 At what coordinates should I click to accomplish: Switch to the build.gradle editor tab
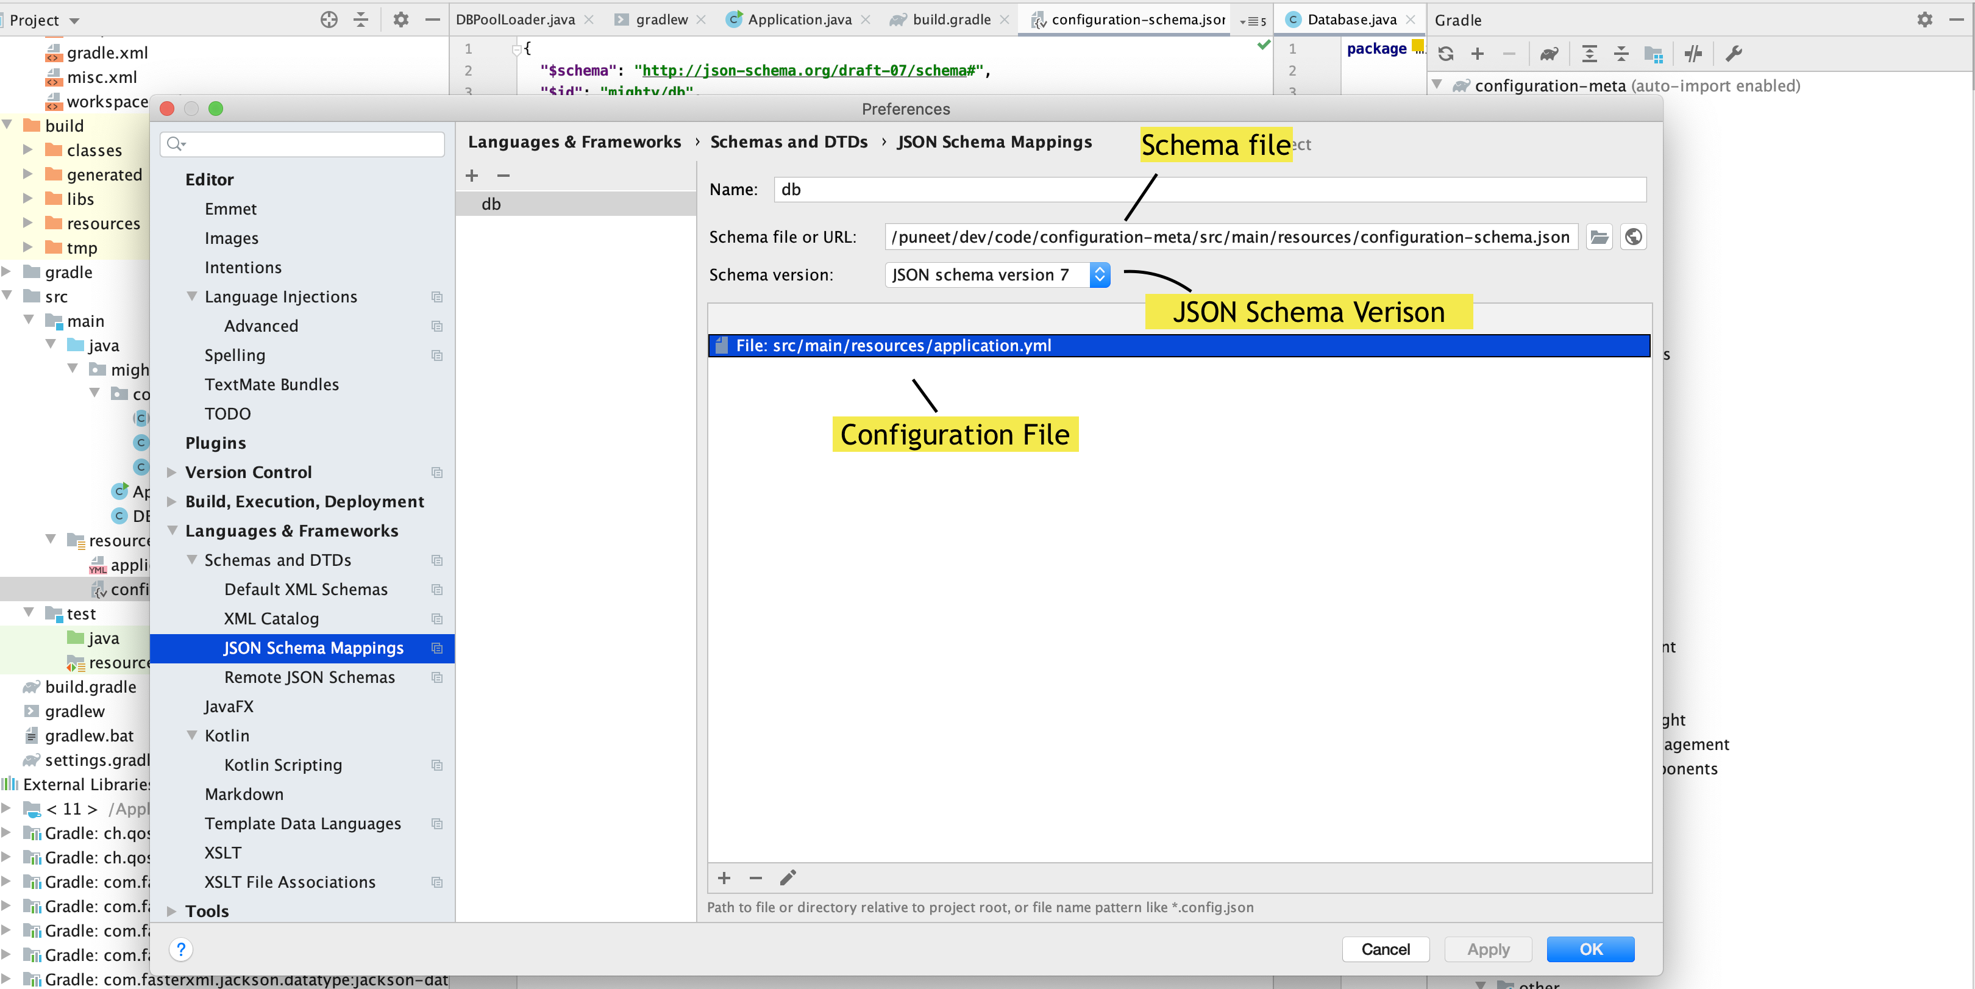pos(951,20)
